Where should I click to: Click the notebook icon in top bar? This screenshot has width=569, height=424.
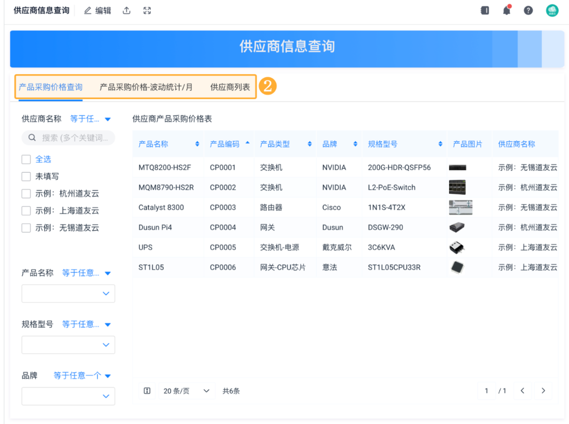(x=485, y=10)
